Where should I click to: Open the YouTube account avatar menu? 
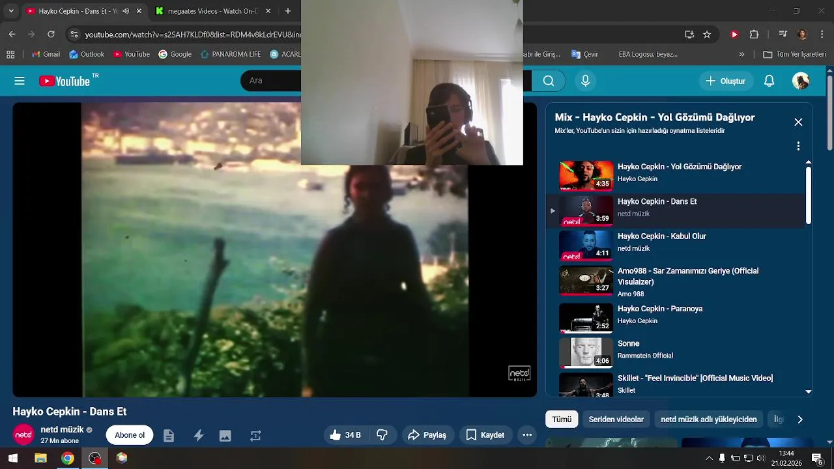[801, 81]
